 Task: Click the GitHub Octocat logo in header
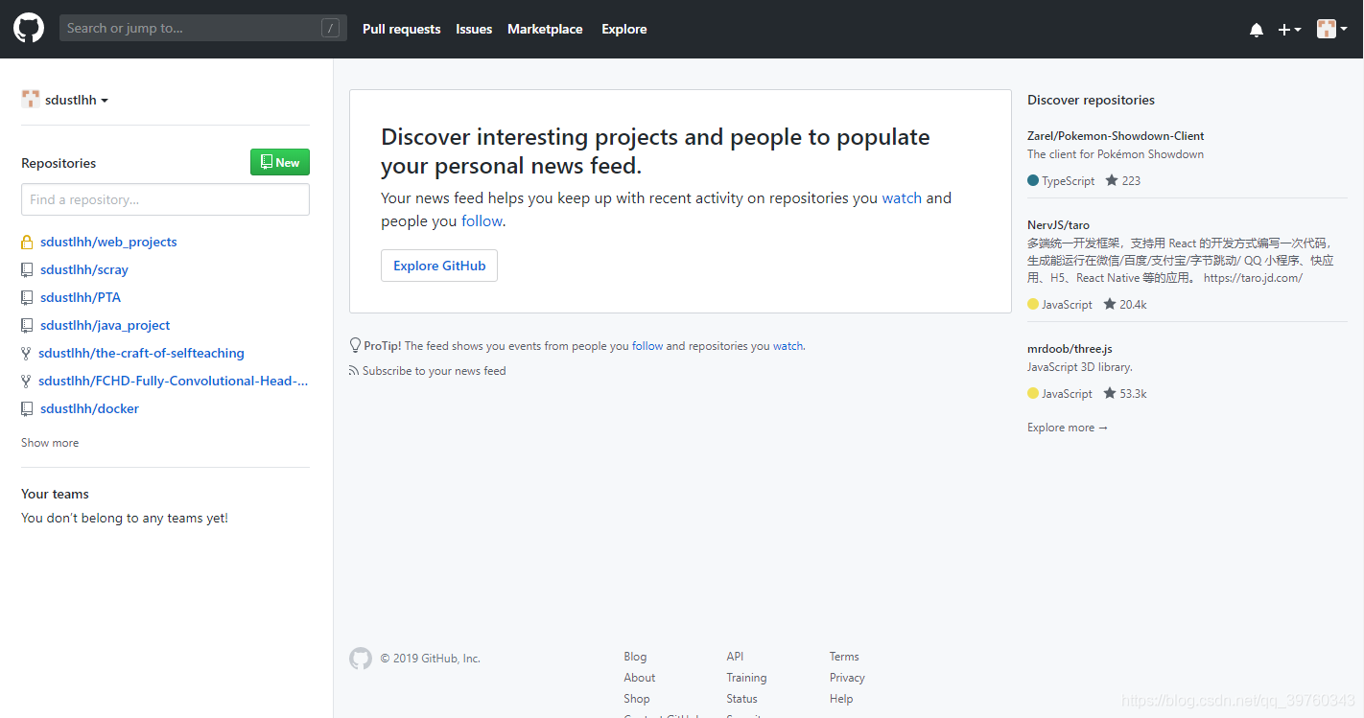coord(29,29)
